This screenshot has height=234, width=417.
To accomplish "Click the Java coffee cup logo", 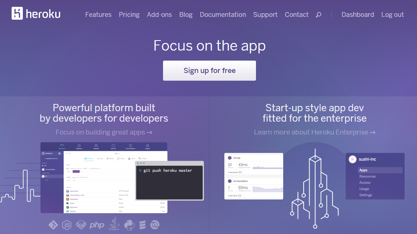I will [114, 223].
